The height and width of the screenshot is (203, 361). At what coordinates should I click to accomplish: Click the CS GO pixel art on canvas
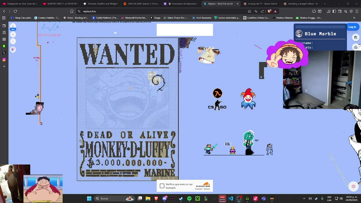point(217,105)
